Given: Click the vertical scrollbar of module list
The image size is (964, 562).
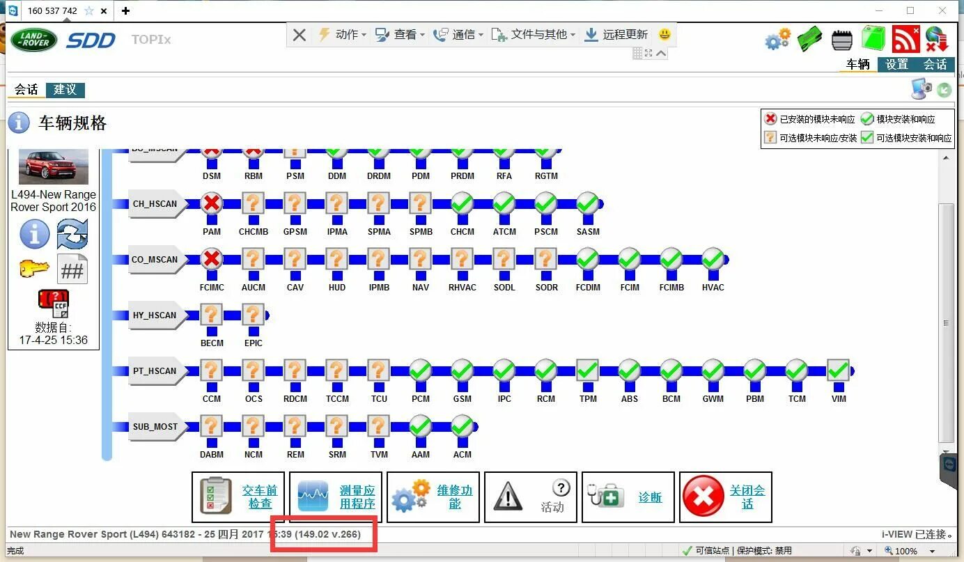Looking at the screenshot, I should 945,322.
